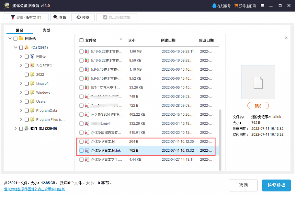The image size is (295, 197).
Task: Open the hamburger menu in title bar
Action: (262, 6)
